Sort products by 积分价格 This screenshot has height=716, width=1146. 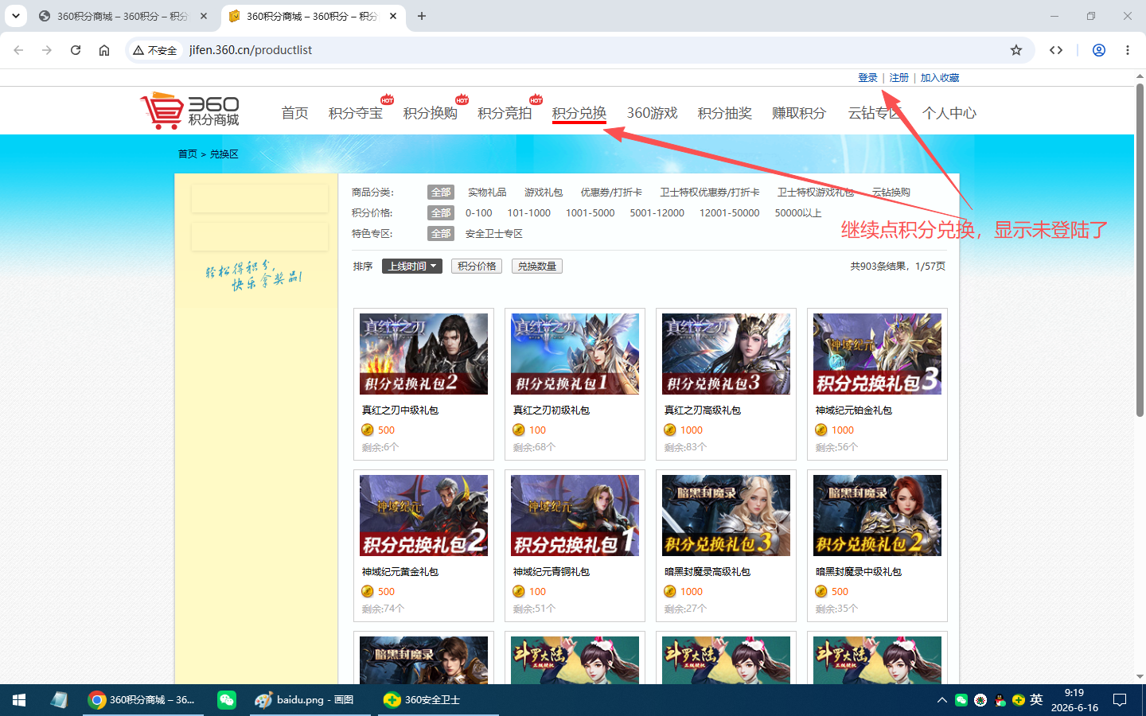tap(477, 267)
